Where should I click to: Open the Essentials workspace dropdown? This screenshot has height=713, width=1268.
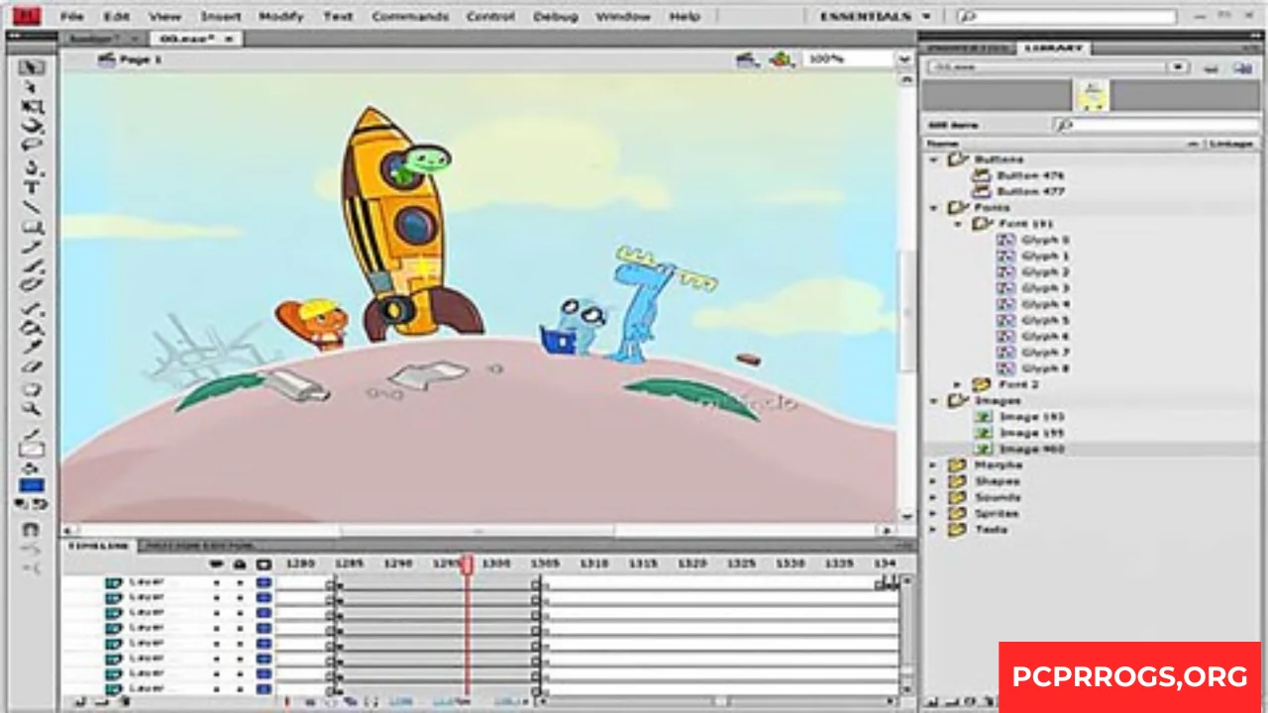coord(877,17)
